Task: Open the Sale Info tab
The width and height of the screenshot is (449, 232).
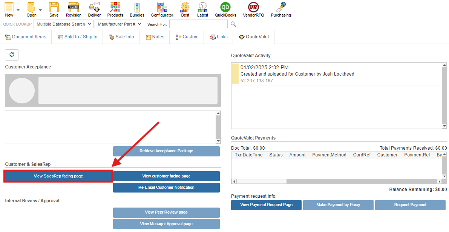Action: 121,37
